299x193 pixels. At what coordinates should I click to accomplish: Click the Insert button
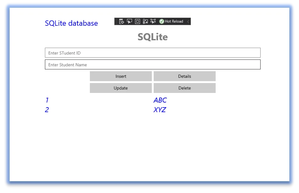click(121, 76)
